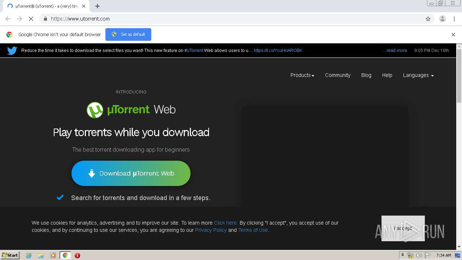The image size is (462, 260).
Task: Click the browser forward arrow
Action: click(x=19, y=19)
